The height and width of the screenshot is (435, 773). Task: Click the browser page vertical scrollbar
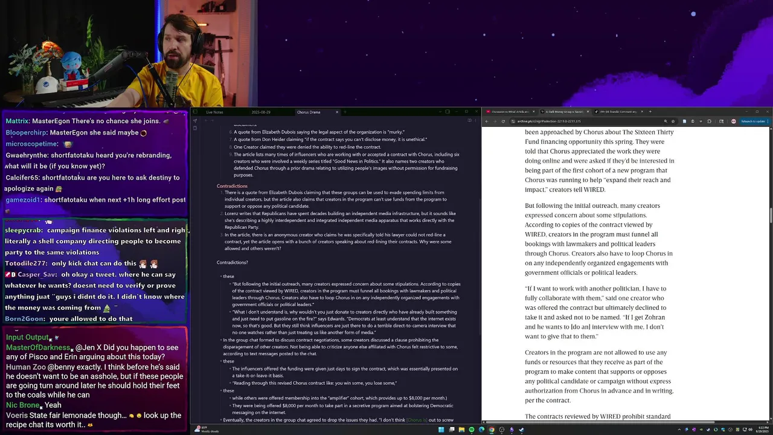(770, 215)
